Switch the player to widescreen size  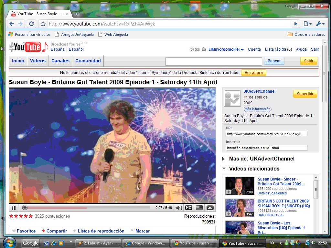pos(199,208)
